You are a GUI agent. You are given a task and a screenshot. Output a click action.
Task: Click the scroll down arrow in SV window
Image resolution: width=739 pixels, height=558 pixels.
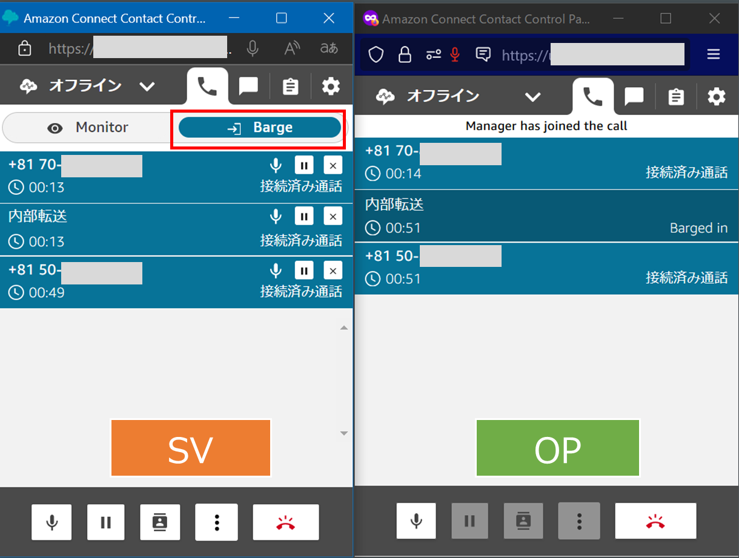coord(344,433)
